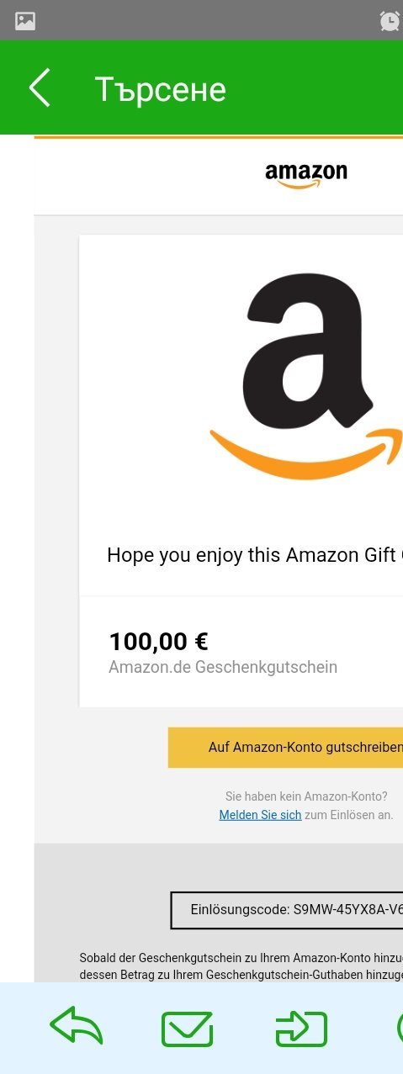The height and width of the screenshot is (1074, 403).
Task: Tap 'zum Einlösen an.' text
Action: (x=348, y=815)
